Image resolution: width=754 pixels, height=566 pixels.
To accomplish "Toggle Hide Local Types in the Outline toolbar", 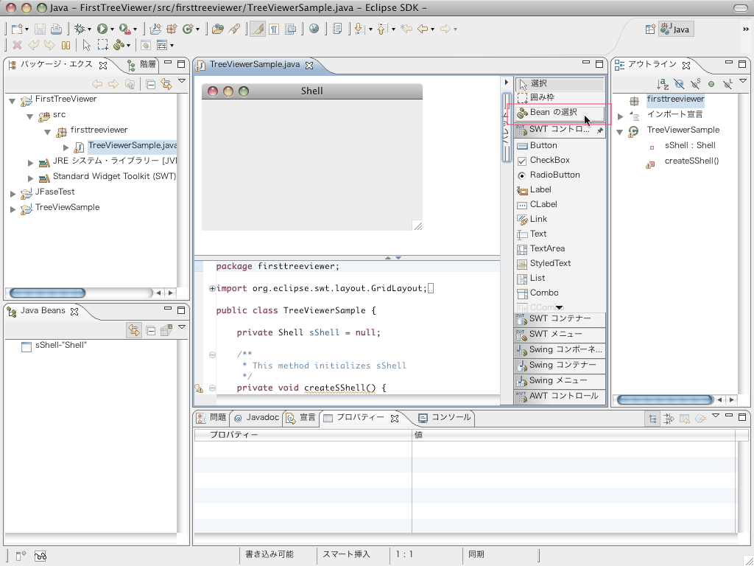I will (x=727, y=84).
